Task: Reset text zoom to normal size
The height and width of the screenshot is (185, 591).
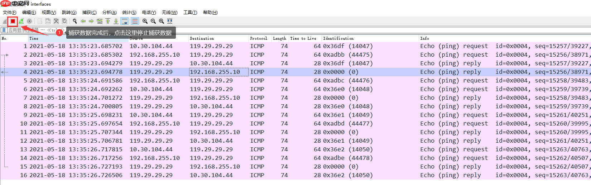Action: click(x=162, y=21)
